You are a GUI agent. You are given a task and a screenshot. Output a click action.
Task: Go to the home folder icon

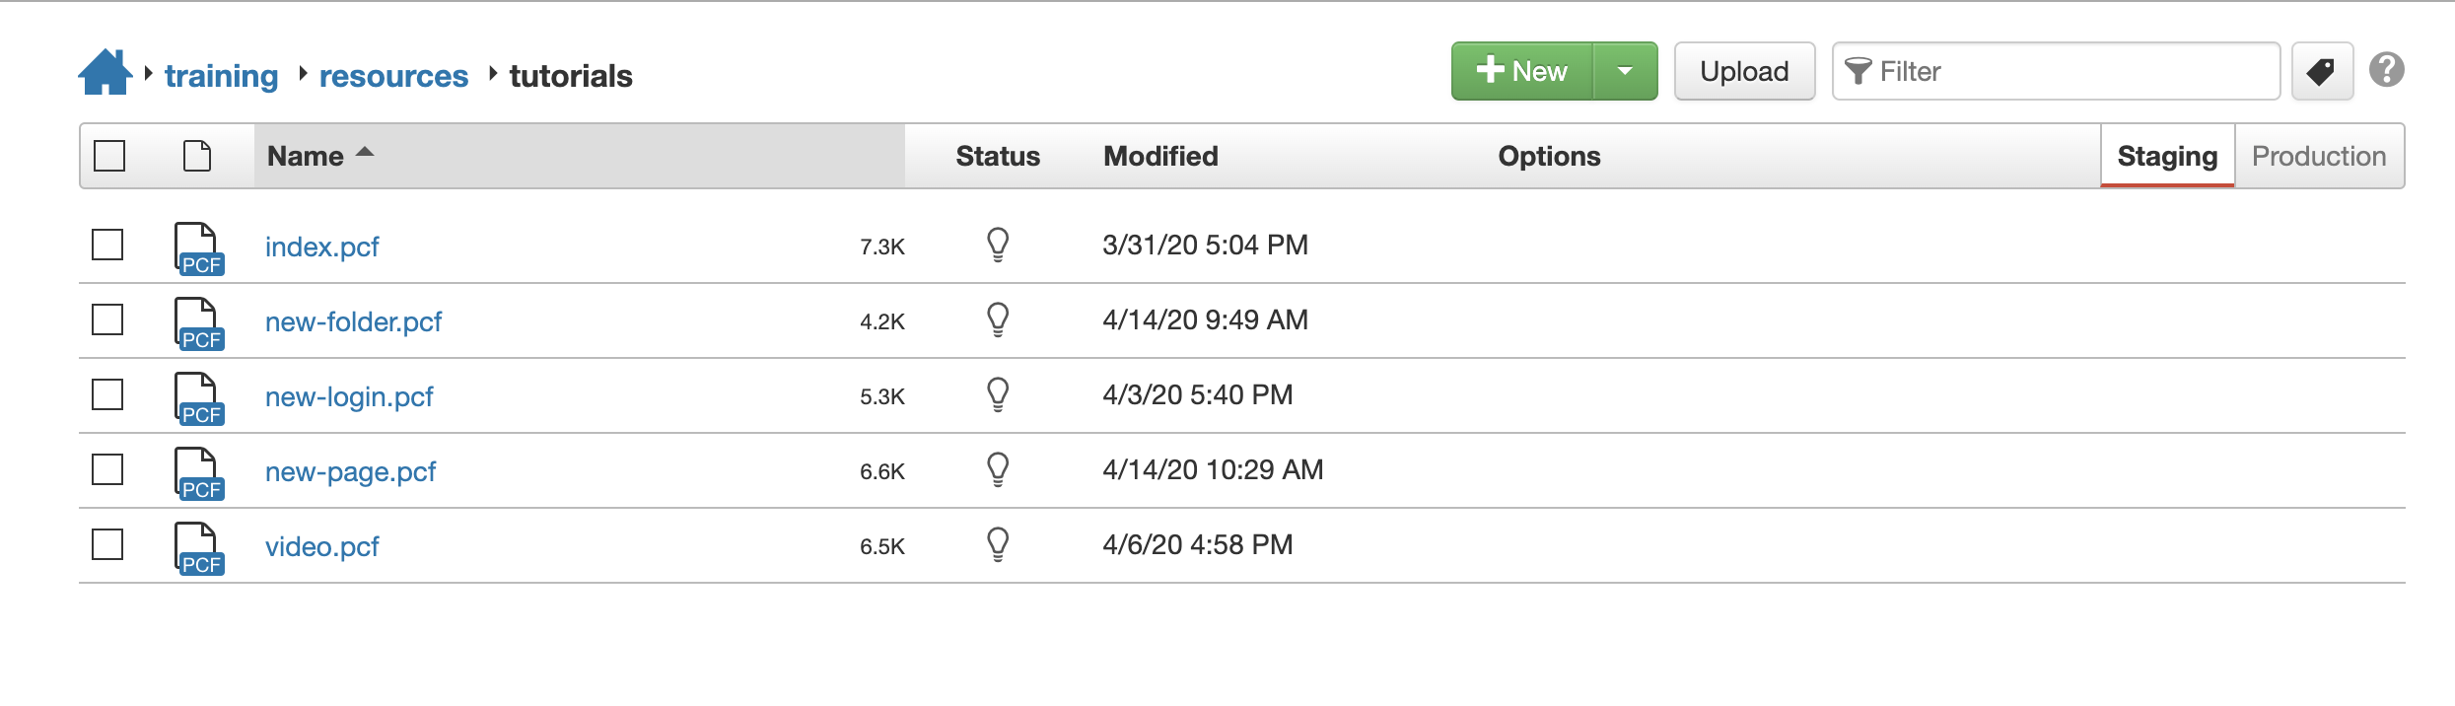105,72
